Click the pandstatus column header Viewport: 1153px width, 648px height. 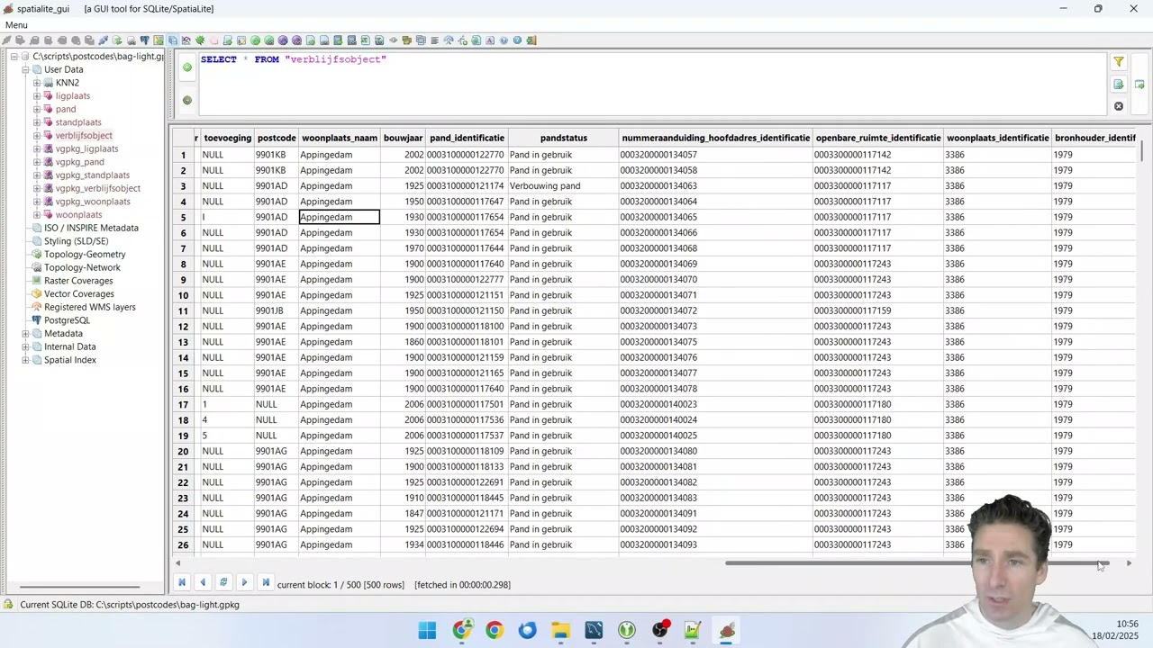563,138
